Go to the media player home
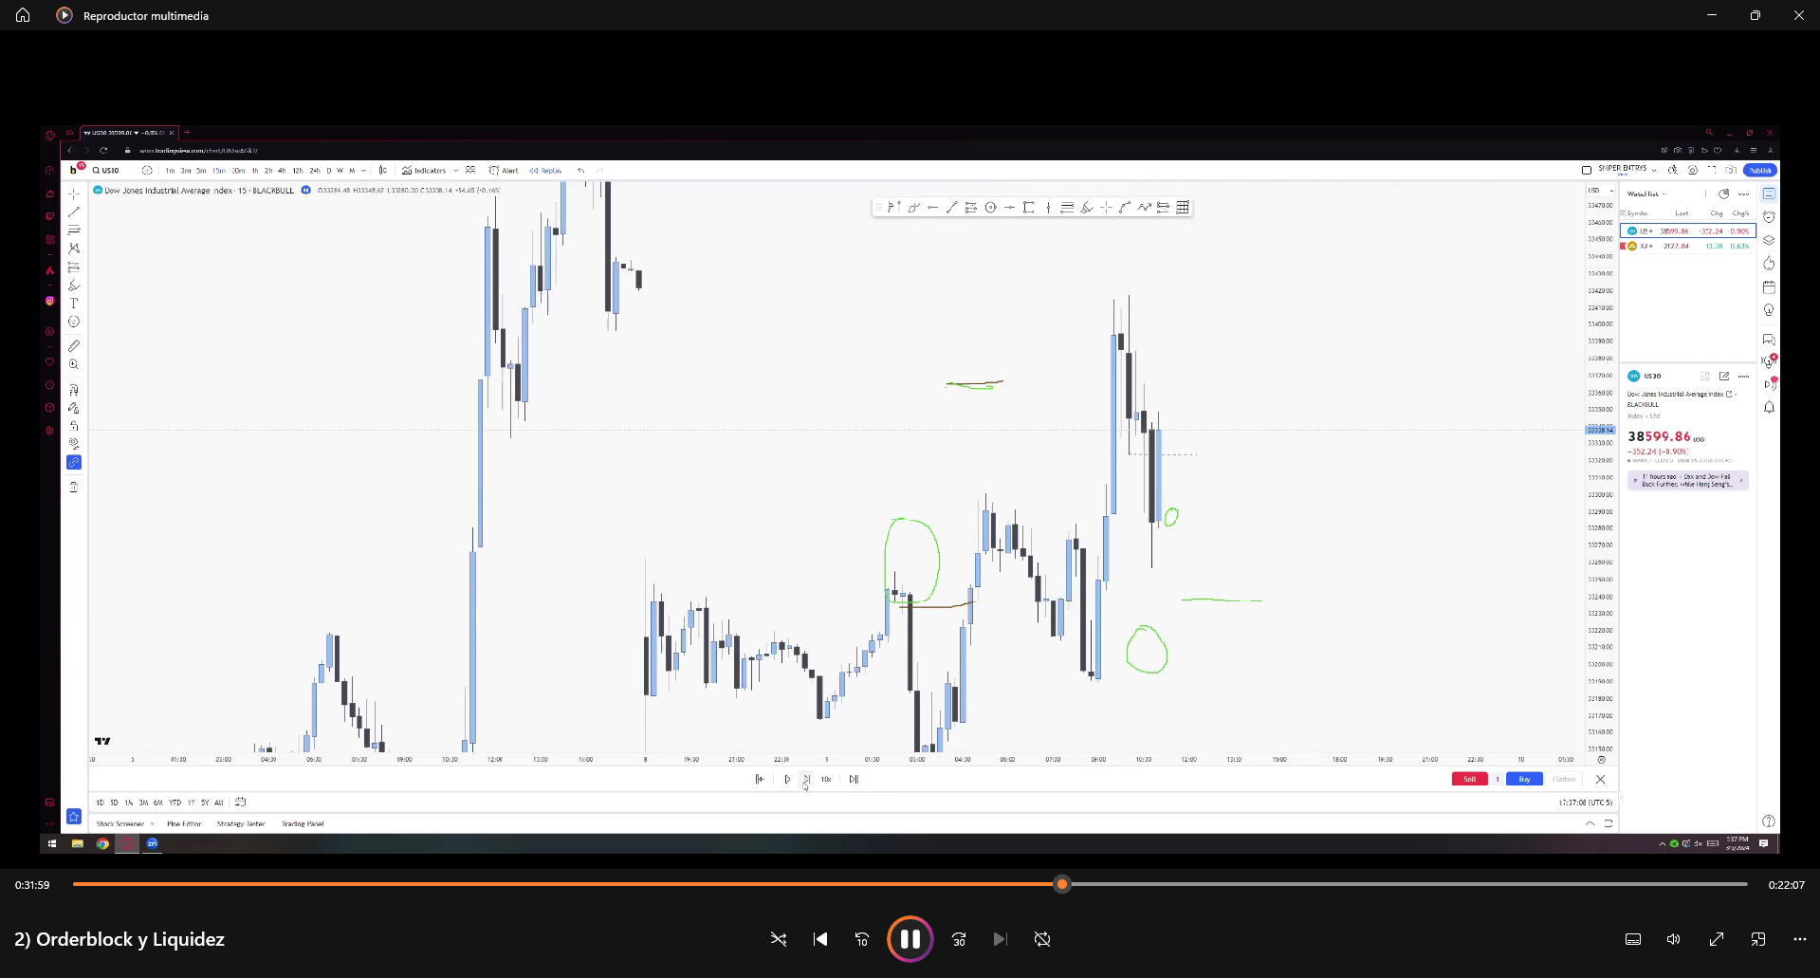The width and height of the screenshot is (1820, 978). 23,15
